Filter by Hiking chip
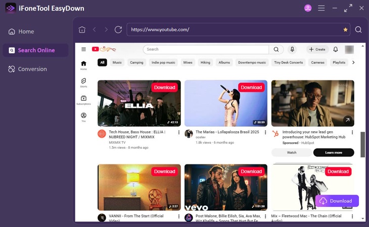The height and width of the screenshot is (227, 369). coord(205,63)
